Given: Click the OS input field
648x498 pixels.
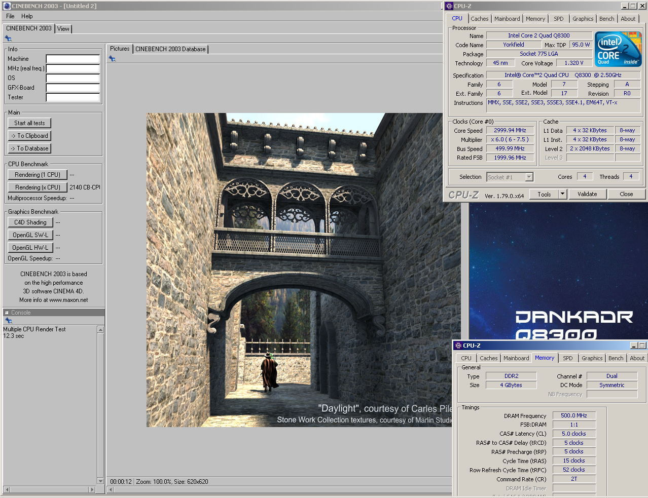Looking at the screenshot, I should (73, 78).
